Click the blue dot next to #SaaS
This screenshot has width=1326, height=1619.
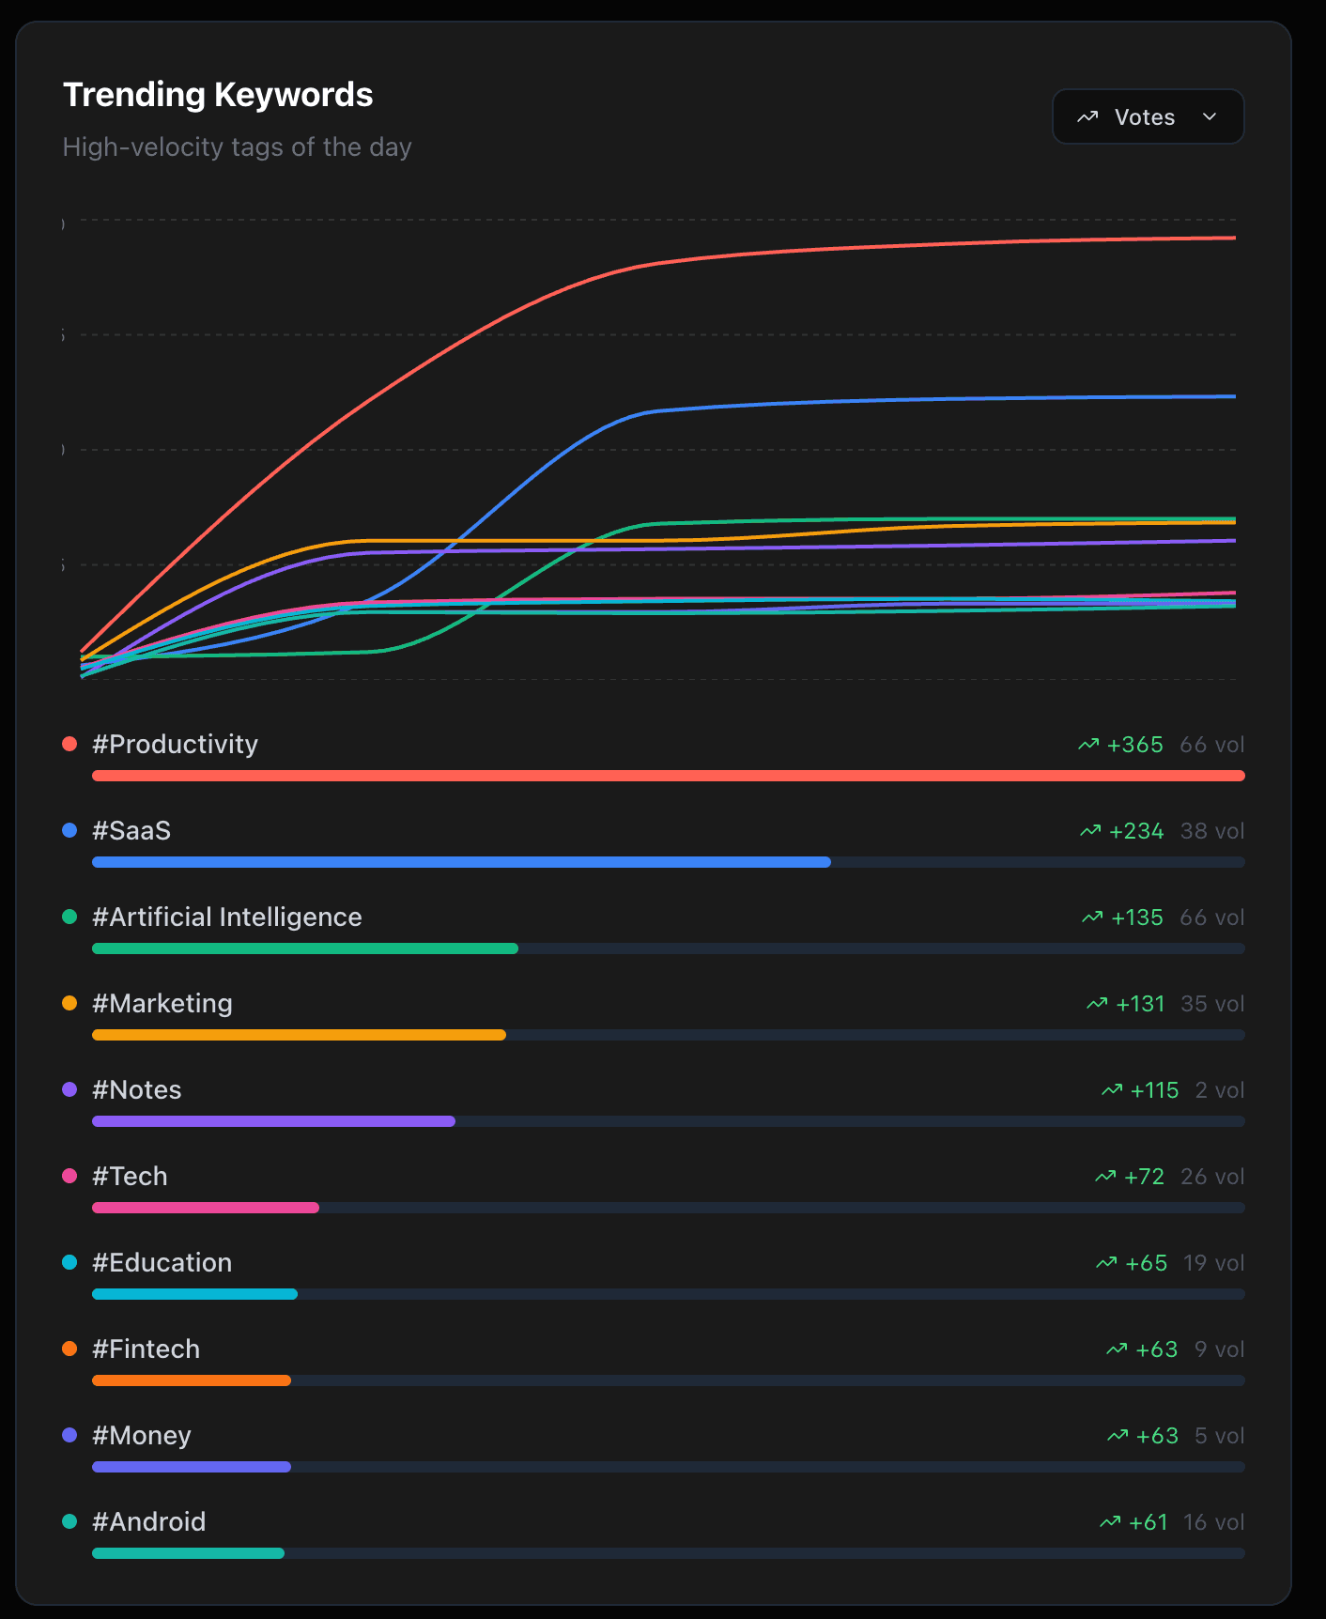pos(69,829)
